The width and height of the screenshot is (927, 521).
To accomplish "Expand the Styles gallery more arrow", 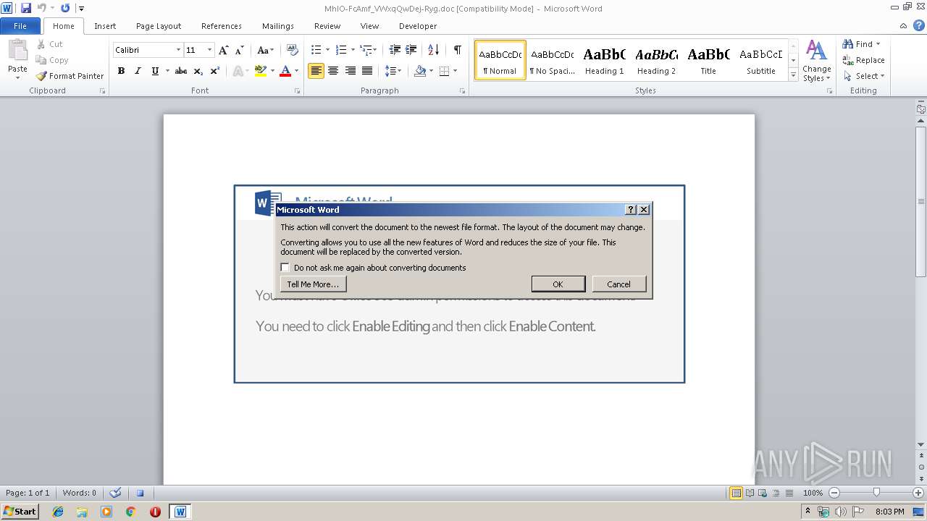I will pyautogui.click(x=793, y=75).
